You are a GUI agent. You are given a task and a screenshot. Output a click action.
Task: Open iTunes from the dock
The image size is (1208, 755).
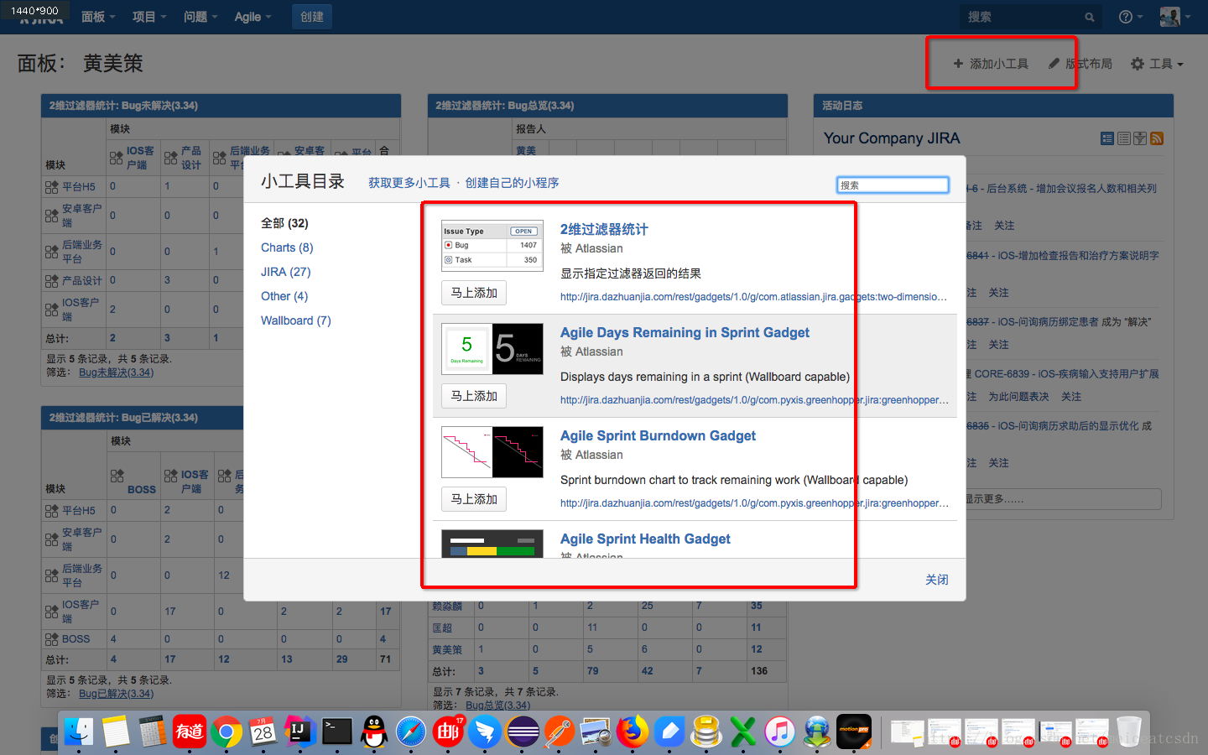coord(780,732)
